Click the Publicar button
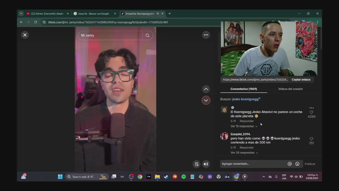 [310, 164]
